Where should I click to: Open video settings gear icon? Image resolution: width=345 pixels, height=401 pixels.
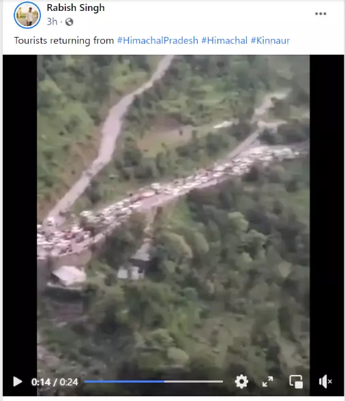pos(241,382)
